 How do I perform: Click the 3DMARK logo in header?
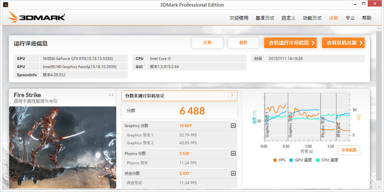[36, 17]
